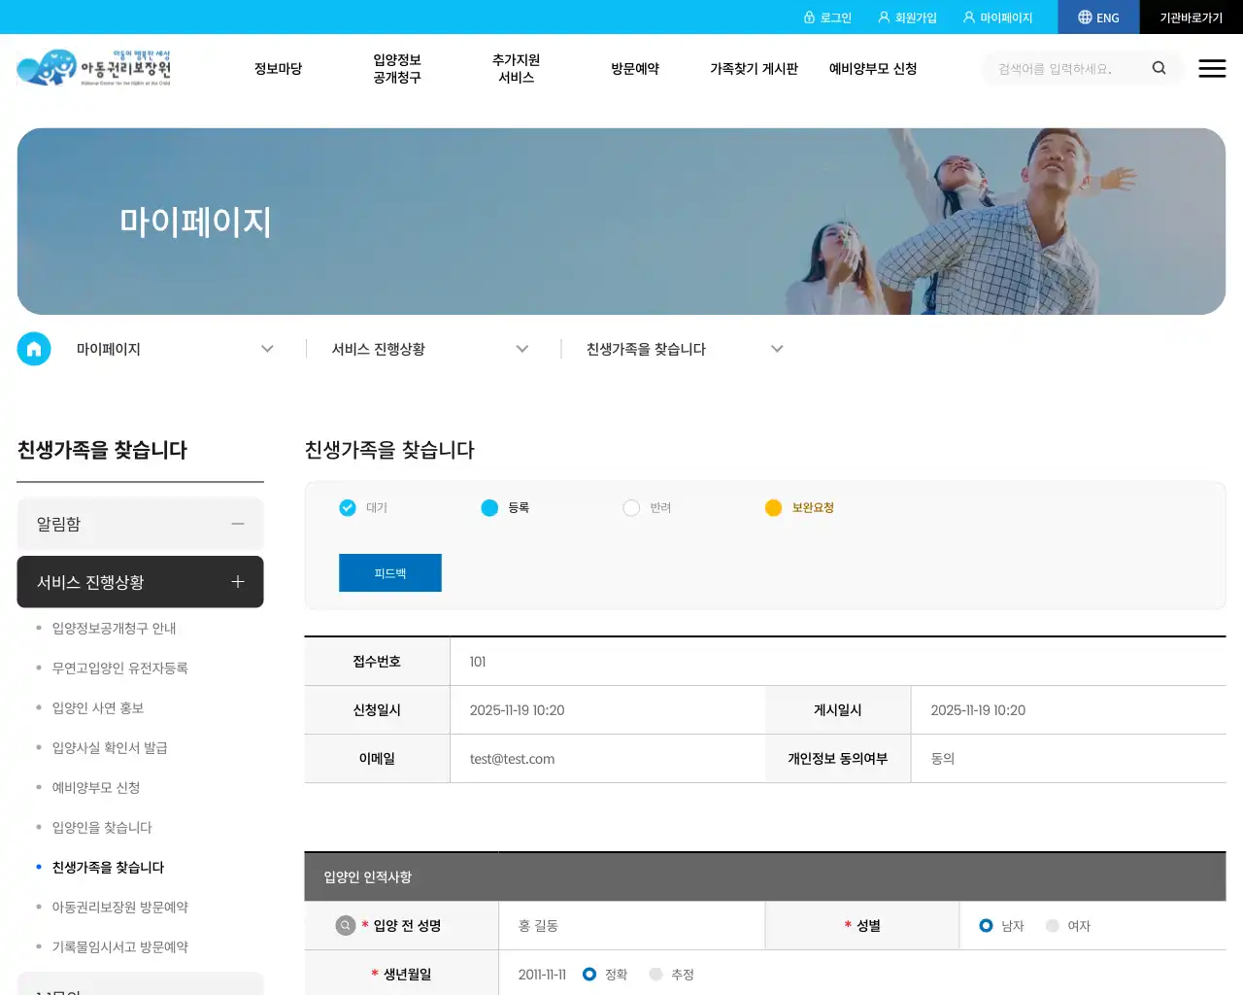Open the 가족찾기 게시판 navigation menu
1243x995 pixels.
click(755, 68)
